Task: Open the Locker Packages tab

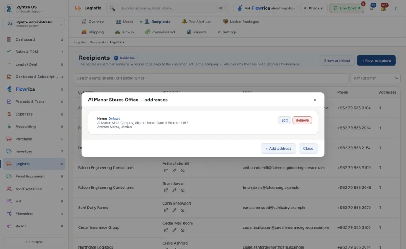Action: coord(241,22)
